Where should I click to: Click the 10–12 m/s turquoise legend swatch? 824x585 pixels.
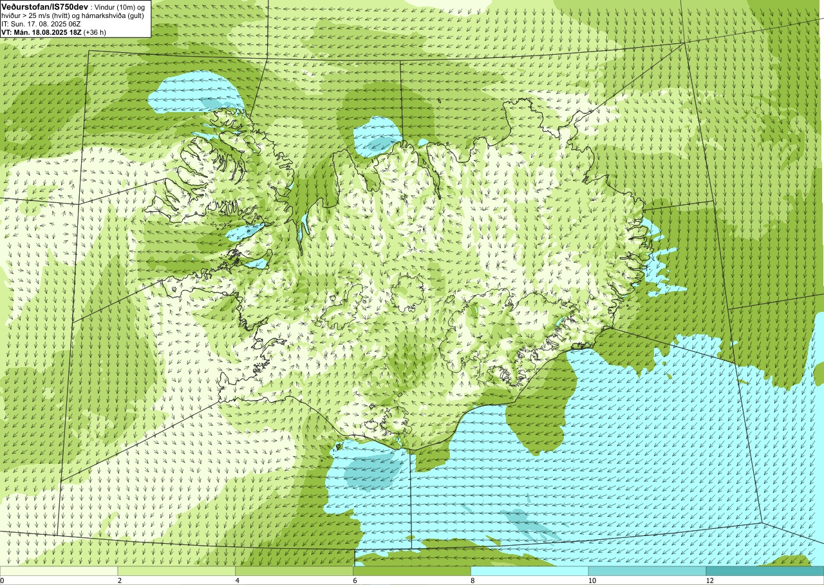point(647,571)
